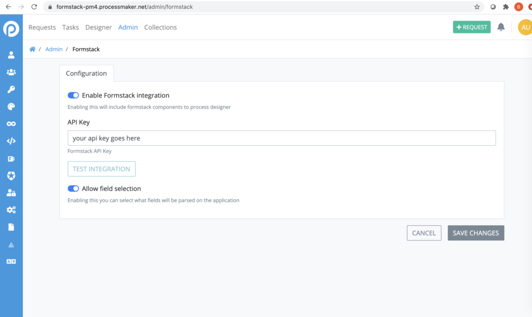Reload the browser page
This screenshot has height=317, width=532.
point(34,7)
